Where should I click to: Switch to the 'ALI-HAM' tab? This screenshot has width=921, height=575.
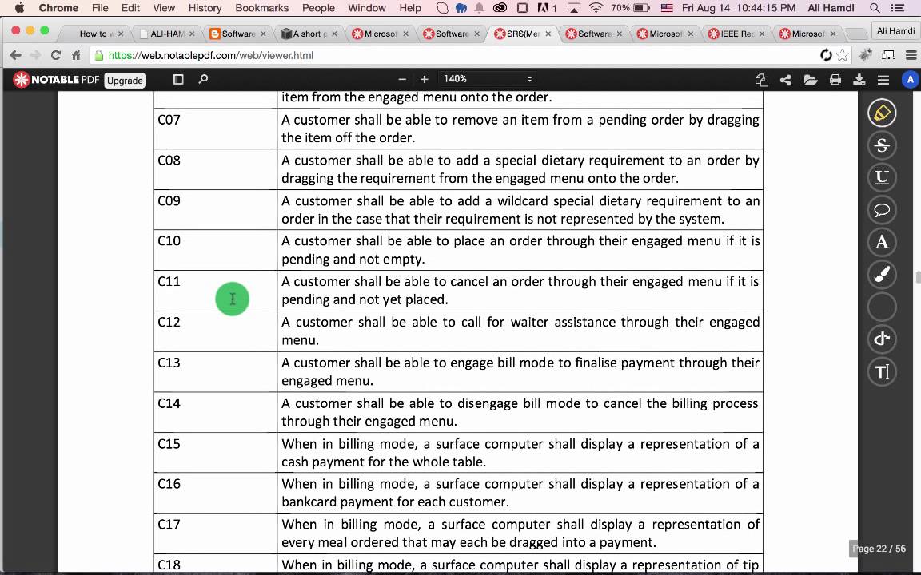167,34
